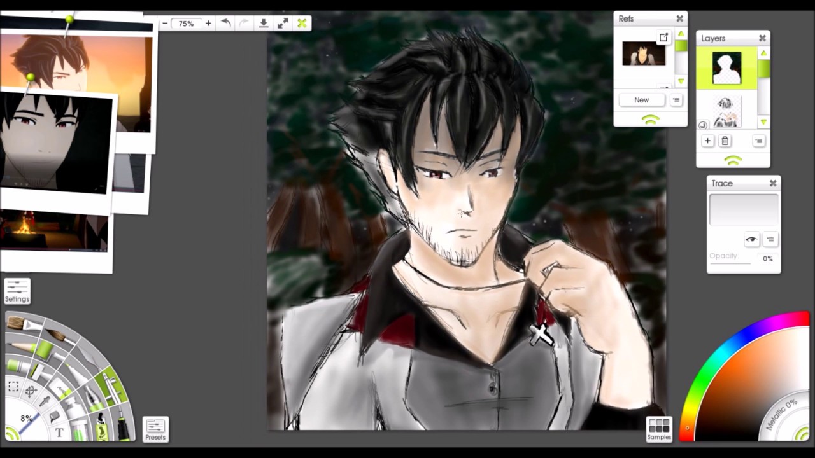Open the sketch layer blend mode icon

tap(702, 125)
